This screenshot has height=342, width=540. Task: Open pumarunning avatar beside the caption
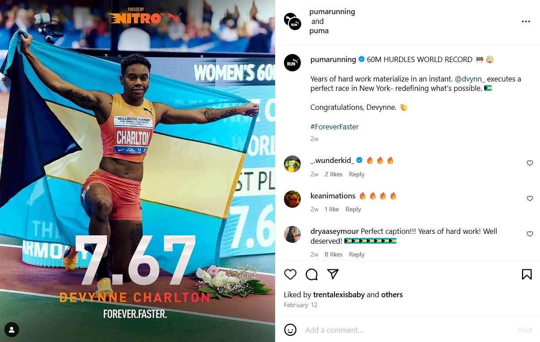click(x=292, y=63)
